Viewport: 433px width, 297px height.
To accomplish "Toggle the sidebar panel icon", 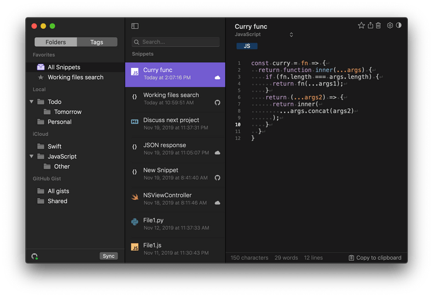I will click(135, 26).
